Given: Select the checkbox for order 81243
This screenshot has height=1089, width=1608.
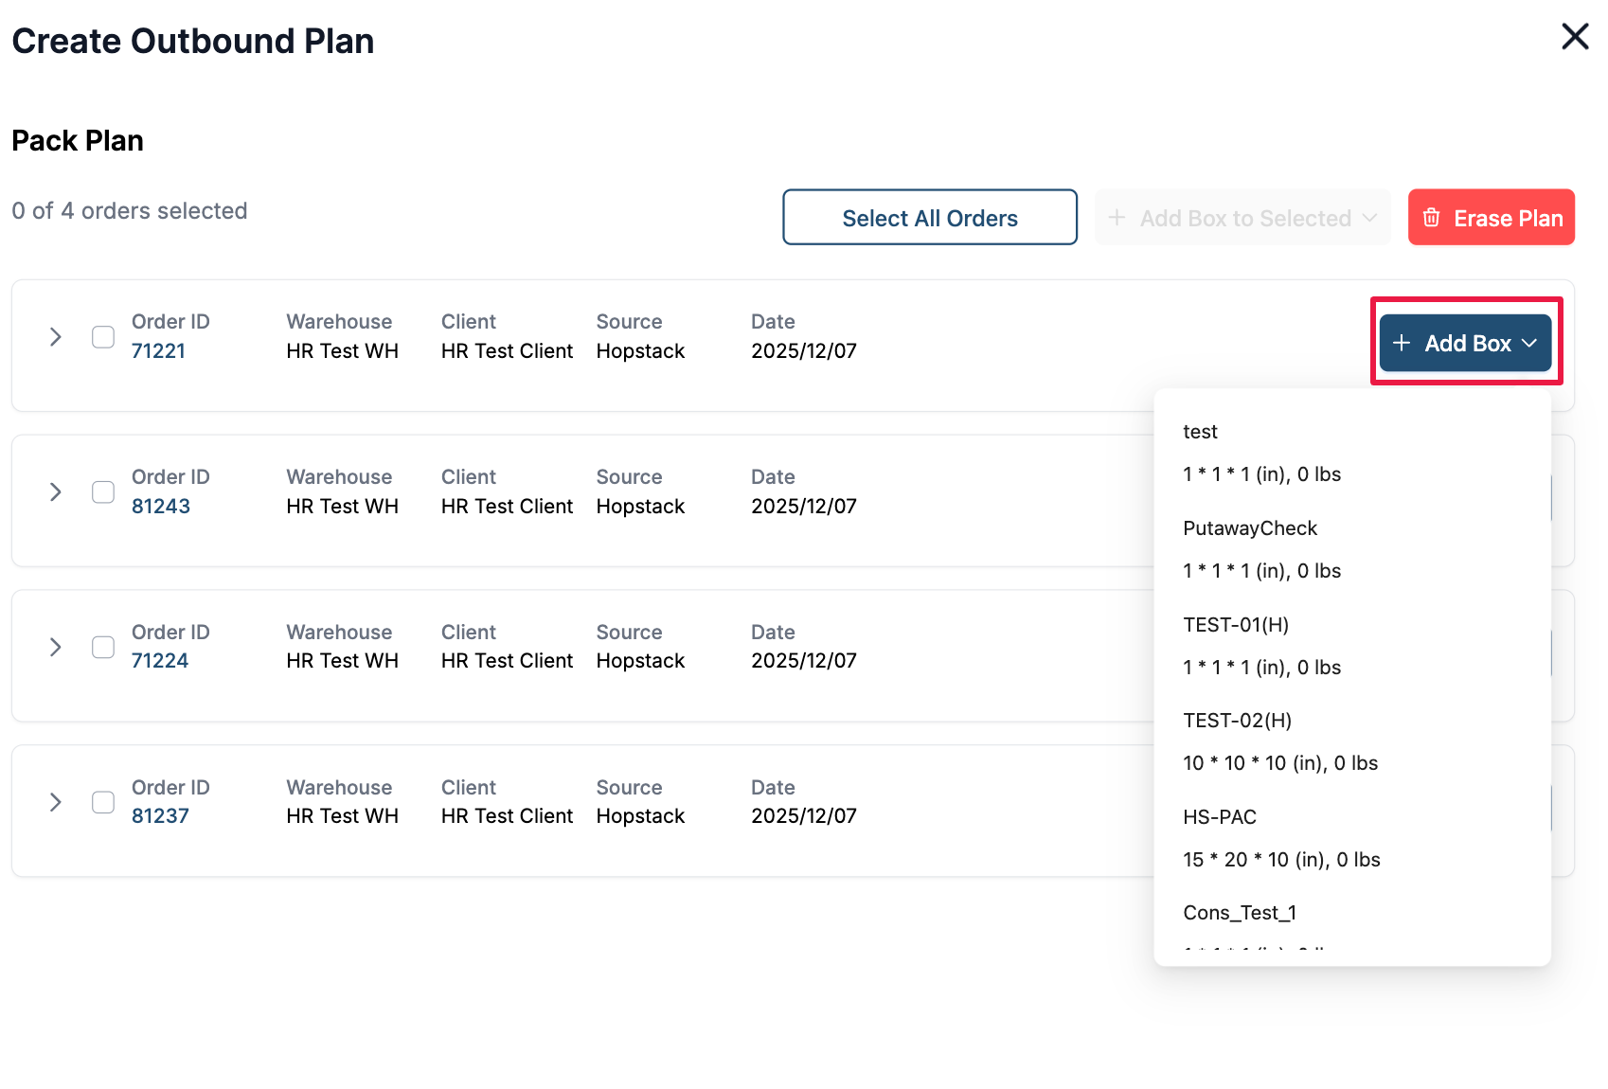Looking at the screenshot, I should 103,492.
